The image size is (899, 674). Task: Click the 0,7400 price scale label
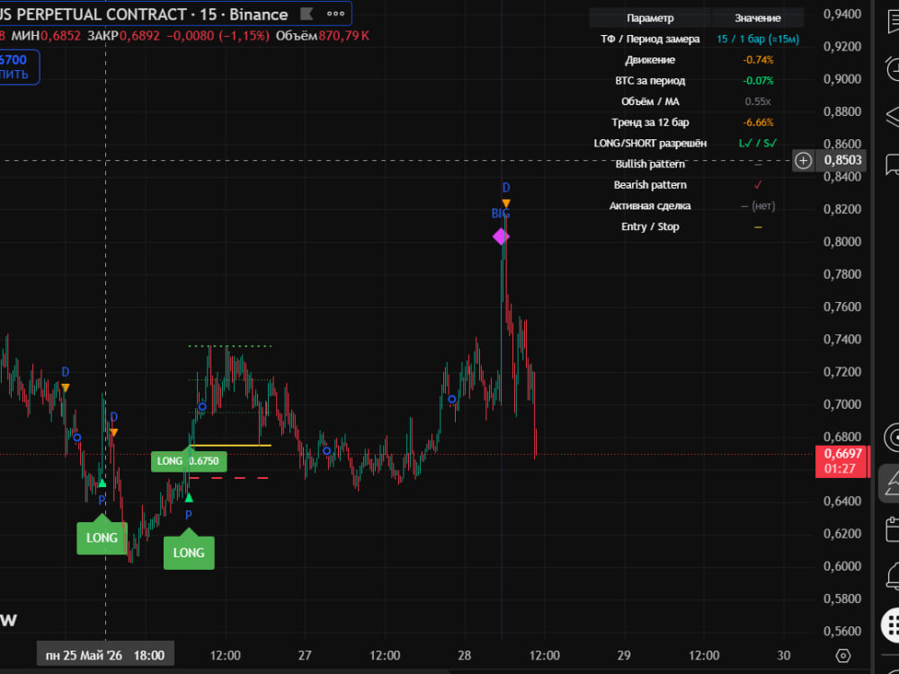click(x=842, y=340)
